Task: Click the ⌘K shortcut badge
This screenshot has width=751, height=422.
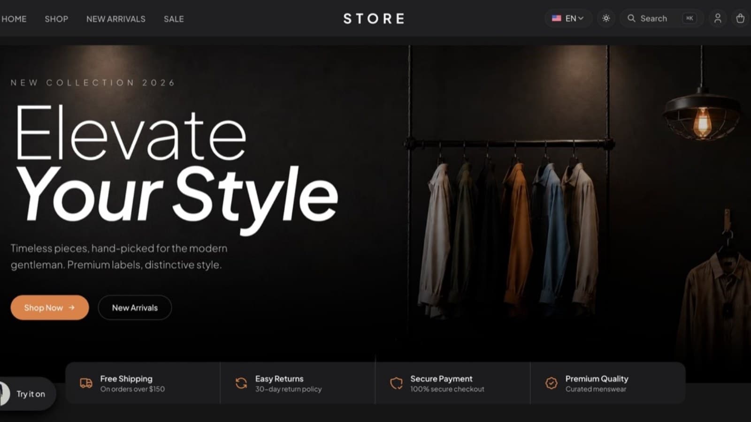Action: tap(689, 18)
